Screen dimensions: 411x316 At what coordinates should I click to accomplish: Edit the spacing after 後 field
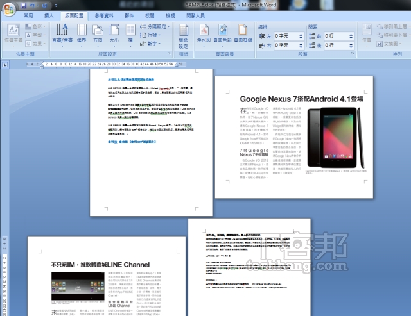(x=336, y=46)
